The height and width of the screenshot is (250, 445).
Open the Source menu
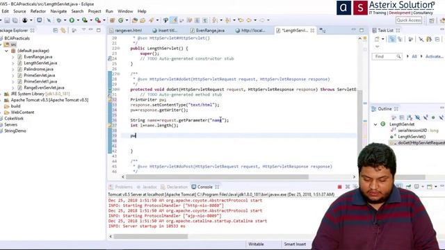pos(19,11)
